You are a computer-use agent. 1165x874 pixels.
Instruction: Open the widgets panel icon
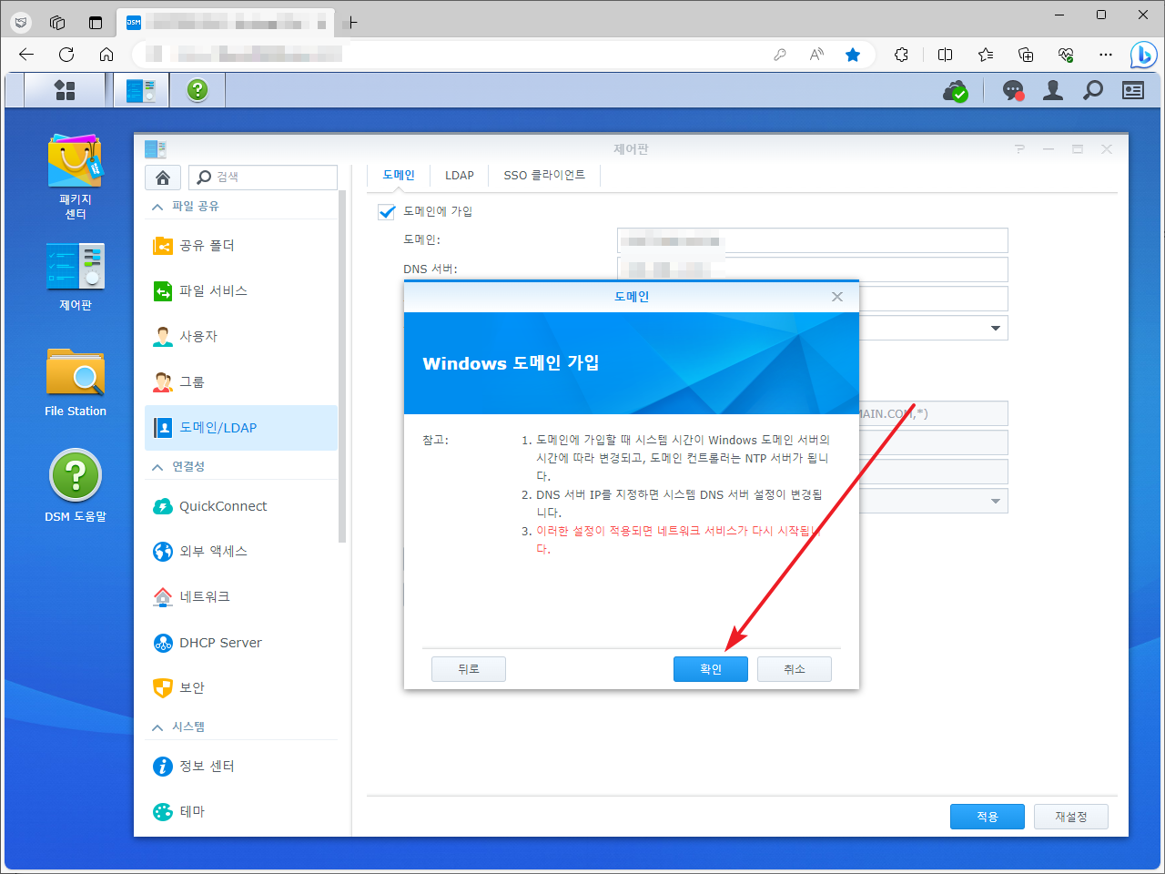point(1133,90)
